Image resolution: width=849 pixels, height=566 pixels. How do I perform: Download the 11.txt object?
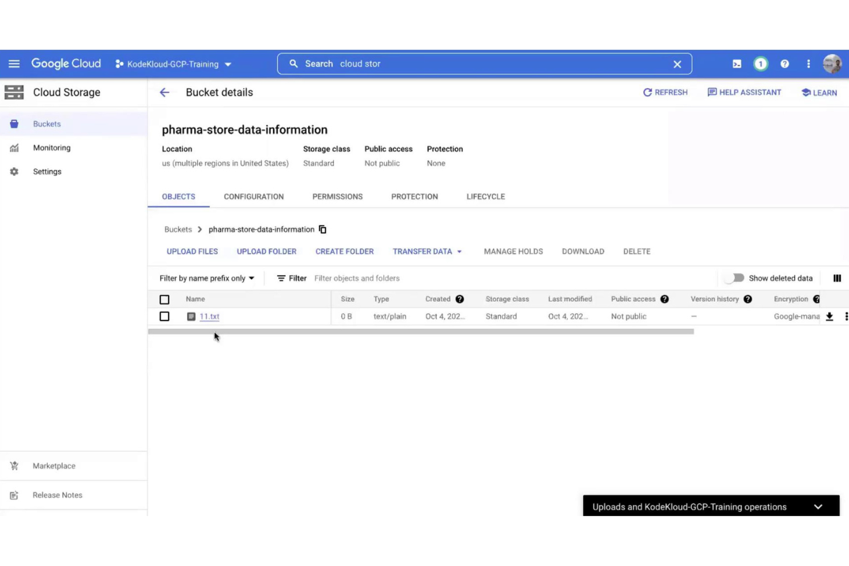829,316
